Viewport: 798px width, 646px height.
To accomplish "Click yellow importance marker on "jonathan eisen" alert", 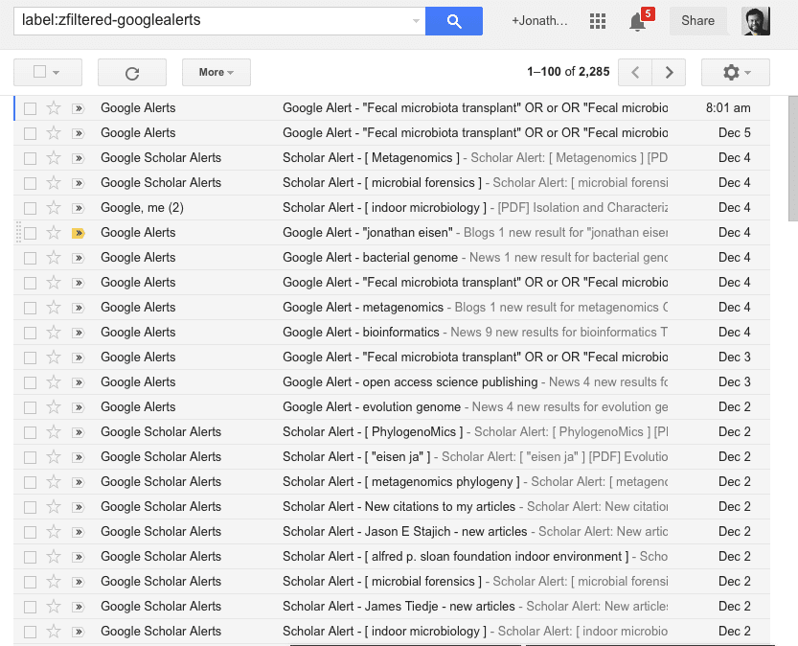I will pos(79,233).
